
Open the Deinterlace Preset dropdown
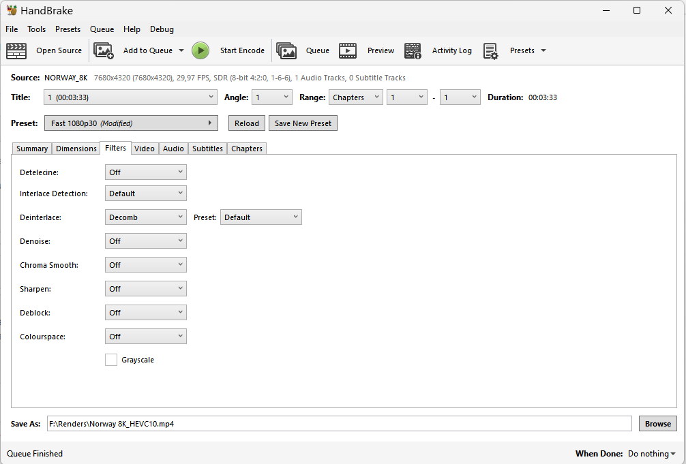pos(260,217)
